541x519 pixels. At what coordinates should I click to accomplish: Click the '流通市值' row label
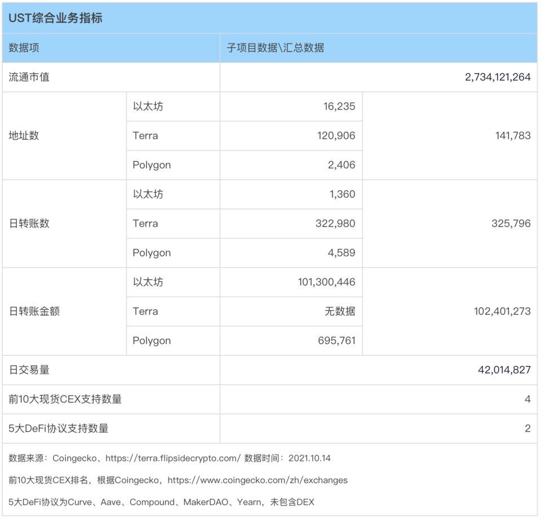tap(29, 77)
